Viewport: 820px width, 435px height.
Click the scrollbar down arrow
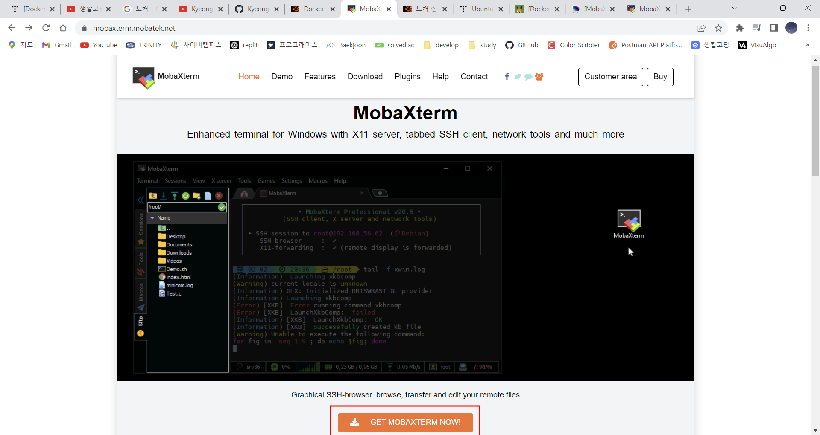coord(815,431)
